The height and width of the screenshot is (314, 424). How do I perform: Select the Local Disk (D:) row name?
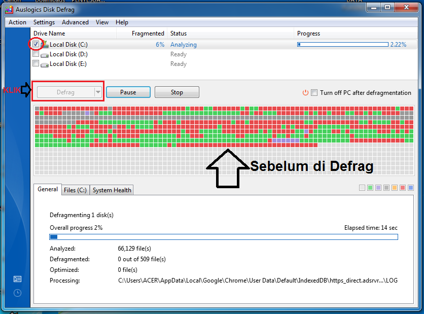tap(68, 54)
